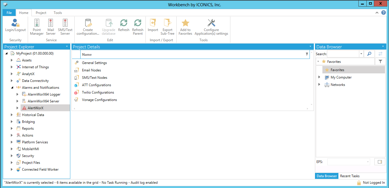
Task: Open Twilio Configurations in Project Details
Action: point(98,92)
